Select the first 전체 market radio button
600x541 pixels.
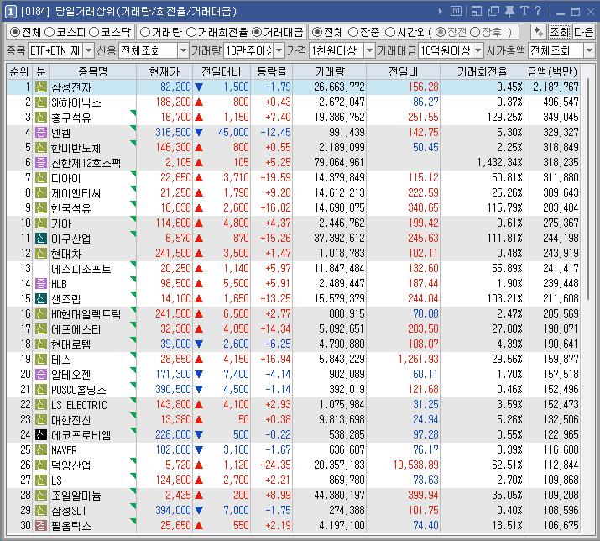pyautogui.click(x=15, y=32)
